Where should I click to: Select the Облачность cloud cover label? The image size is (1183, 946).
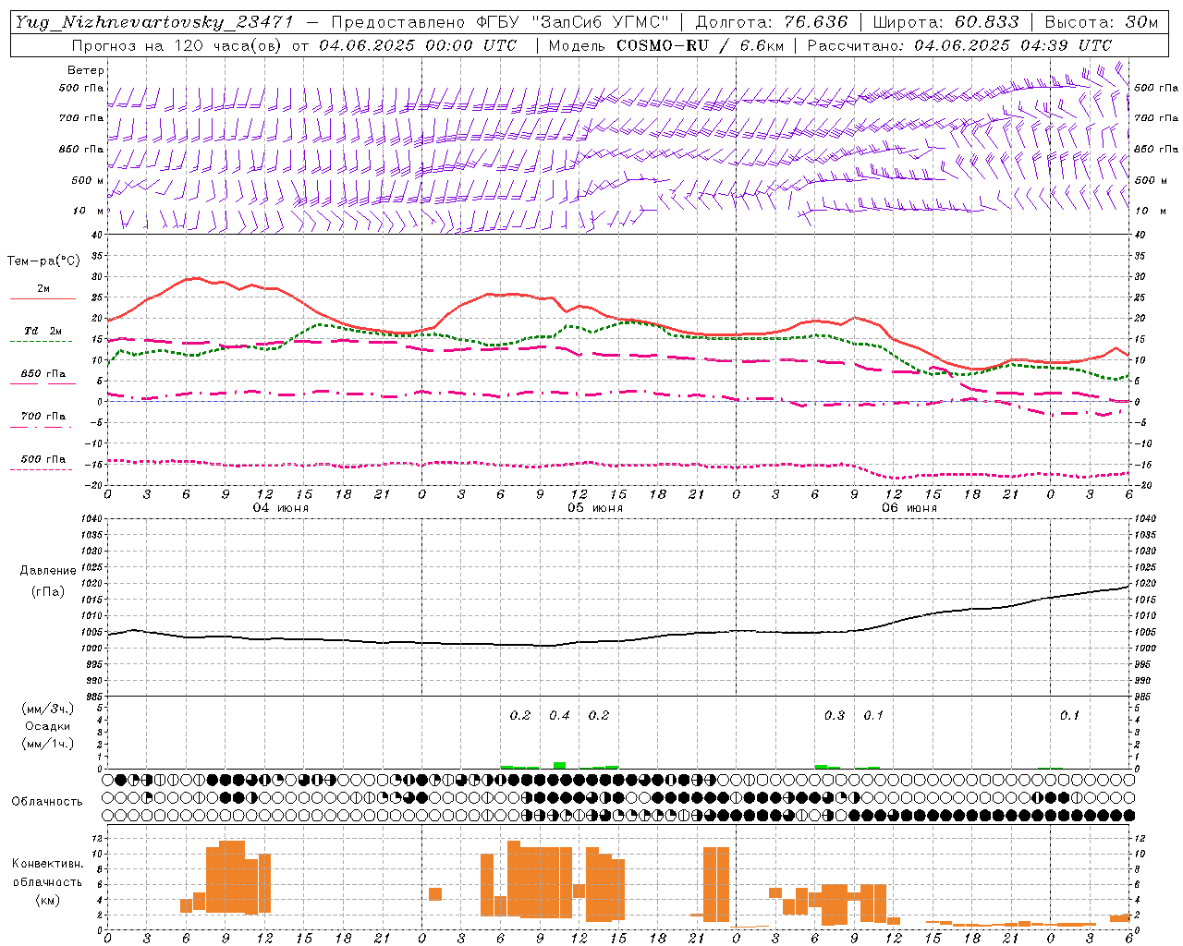[x=47, y=802]
